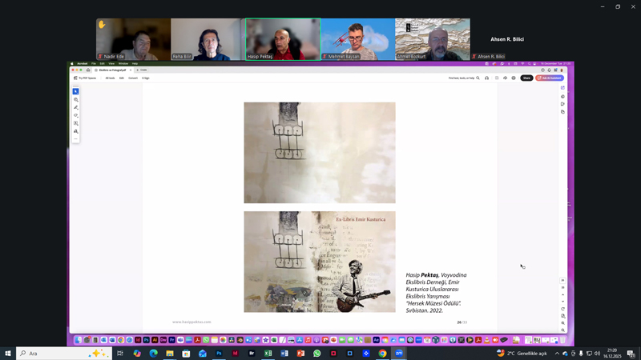Toggle raised hand on Nadir Ede video
This screenshot has height=360, width=641.
pyautogui.click(x=102, y=25)
